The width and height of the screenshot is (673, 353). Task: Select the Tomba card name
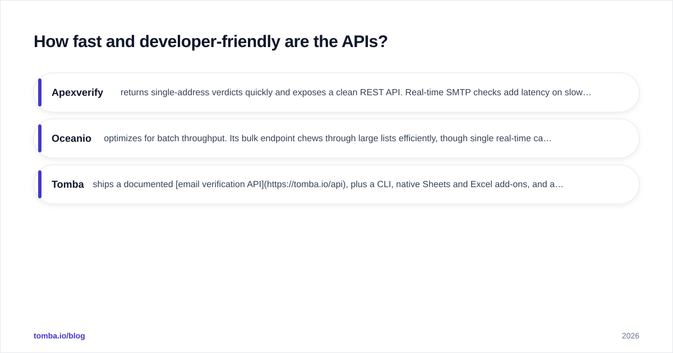pyautogui.click(x=68, y=184)
